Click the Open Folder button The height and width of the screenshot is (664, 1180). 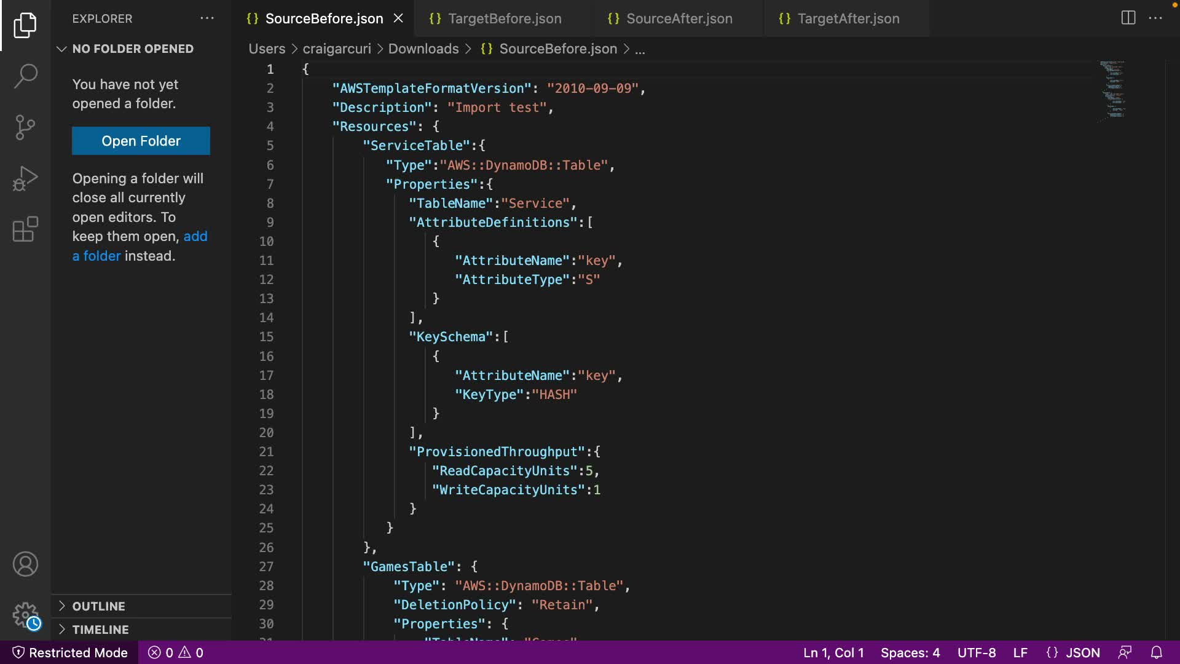coord(141,141)
